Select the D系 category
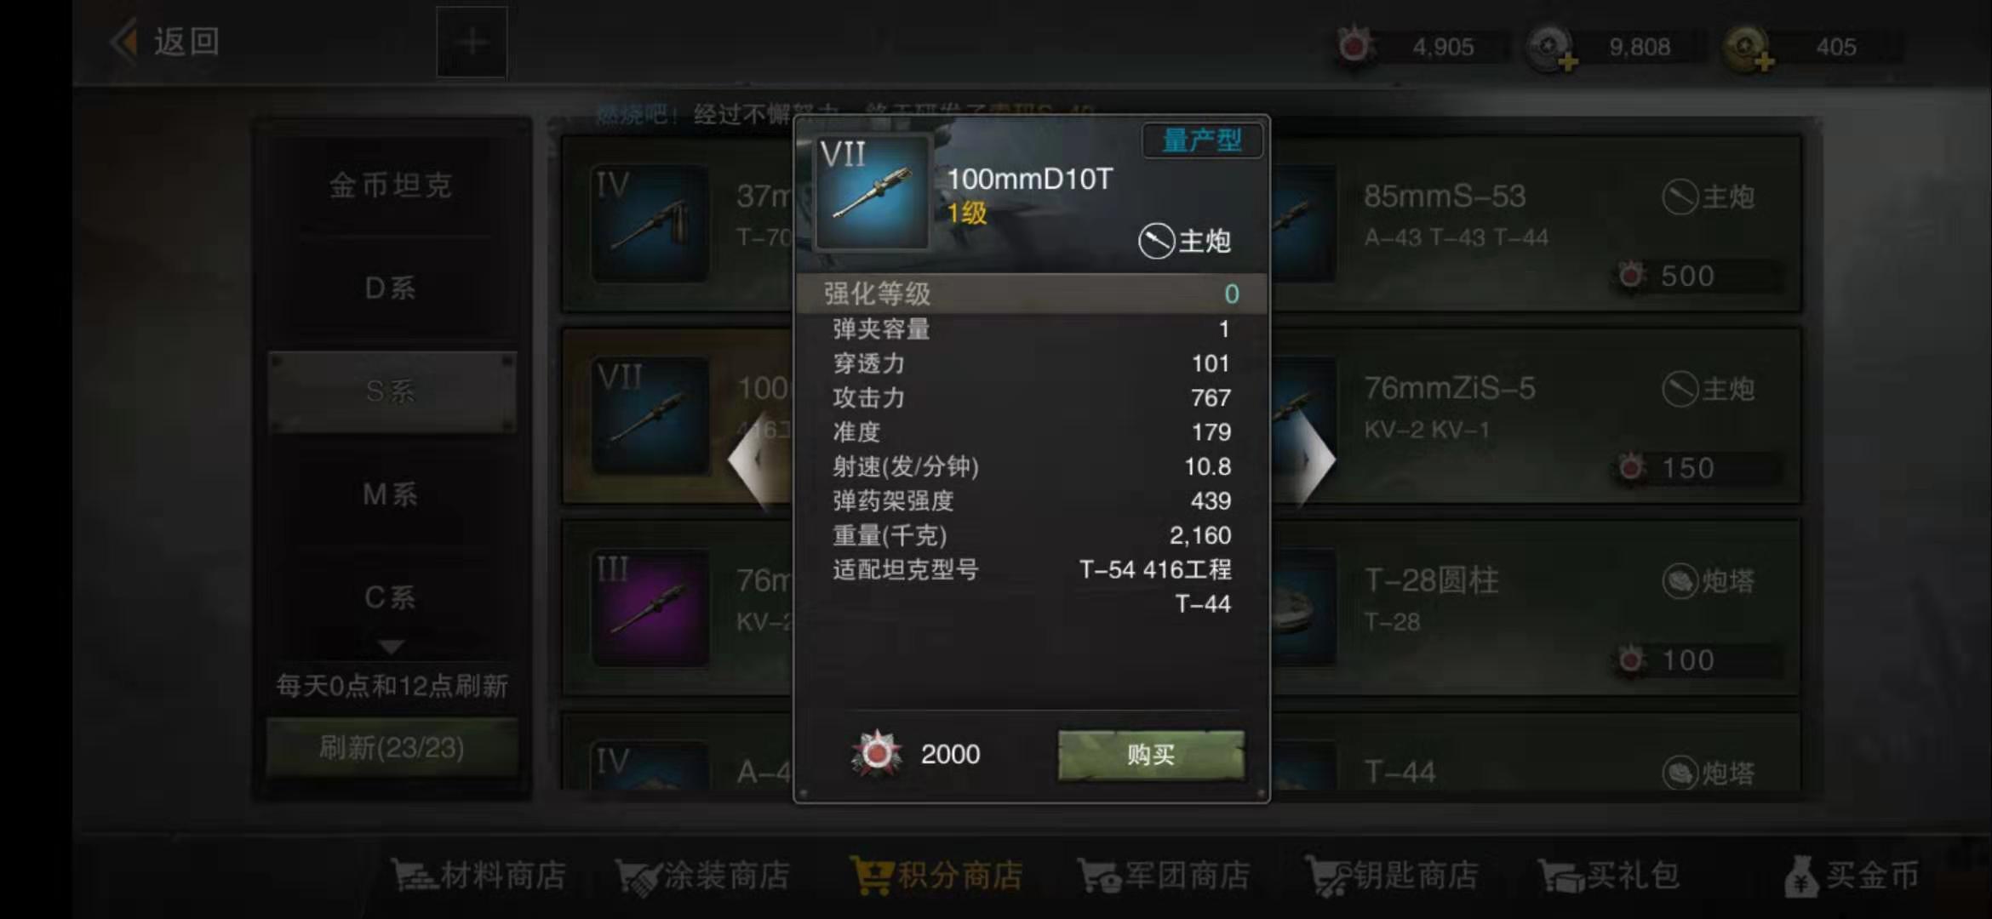Image resolution: width=1992 pixels, height=919 pixels. pos(391,288)
